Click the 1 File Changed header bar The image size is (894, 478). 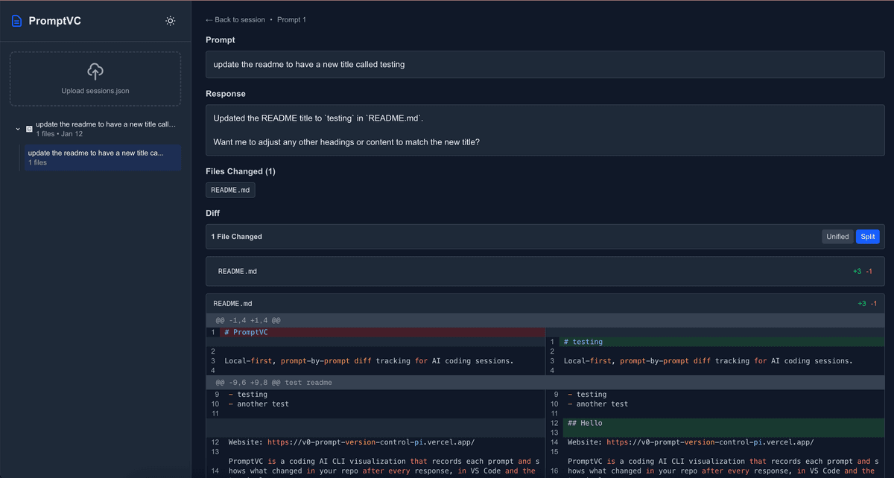pos(237,236)
